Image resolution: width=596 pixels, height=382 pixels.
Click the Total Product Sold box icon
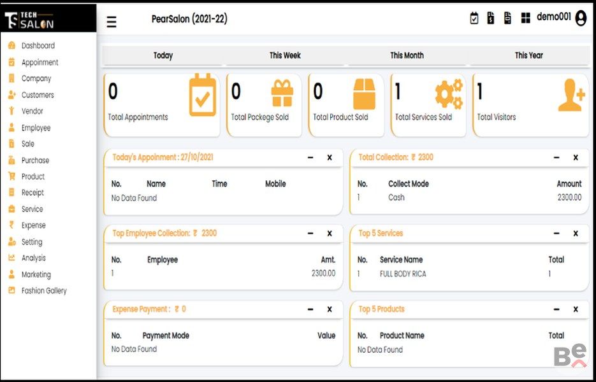pyautogui.click(x=364, y=94)
